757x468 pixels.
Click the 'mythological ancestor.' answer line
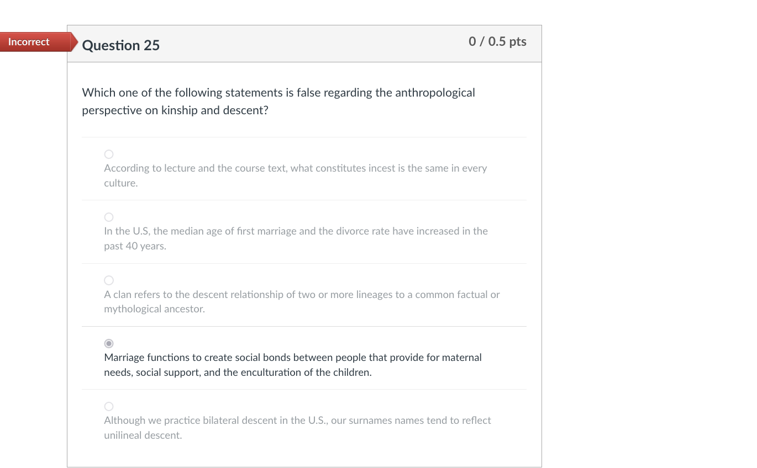(x=154, y=309)
